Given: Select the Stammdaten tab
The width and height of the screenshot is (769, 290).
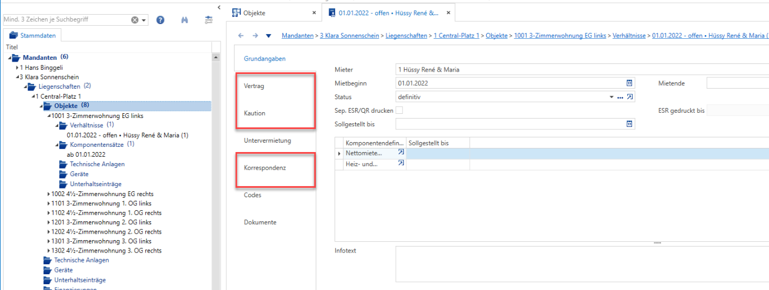Looking at the screenshot, I should coord(32,35).
